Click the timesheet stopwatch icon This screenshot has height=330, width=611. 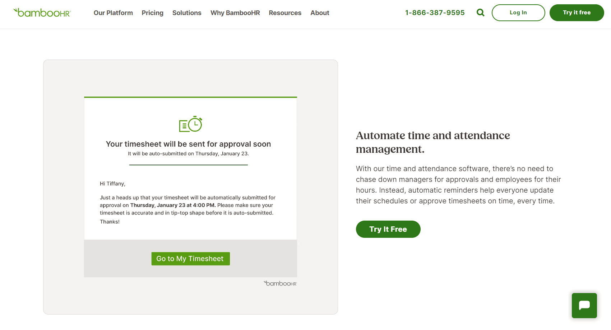pyautogui.click(x=190, y=124)
